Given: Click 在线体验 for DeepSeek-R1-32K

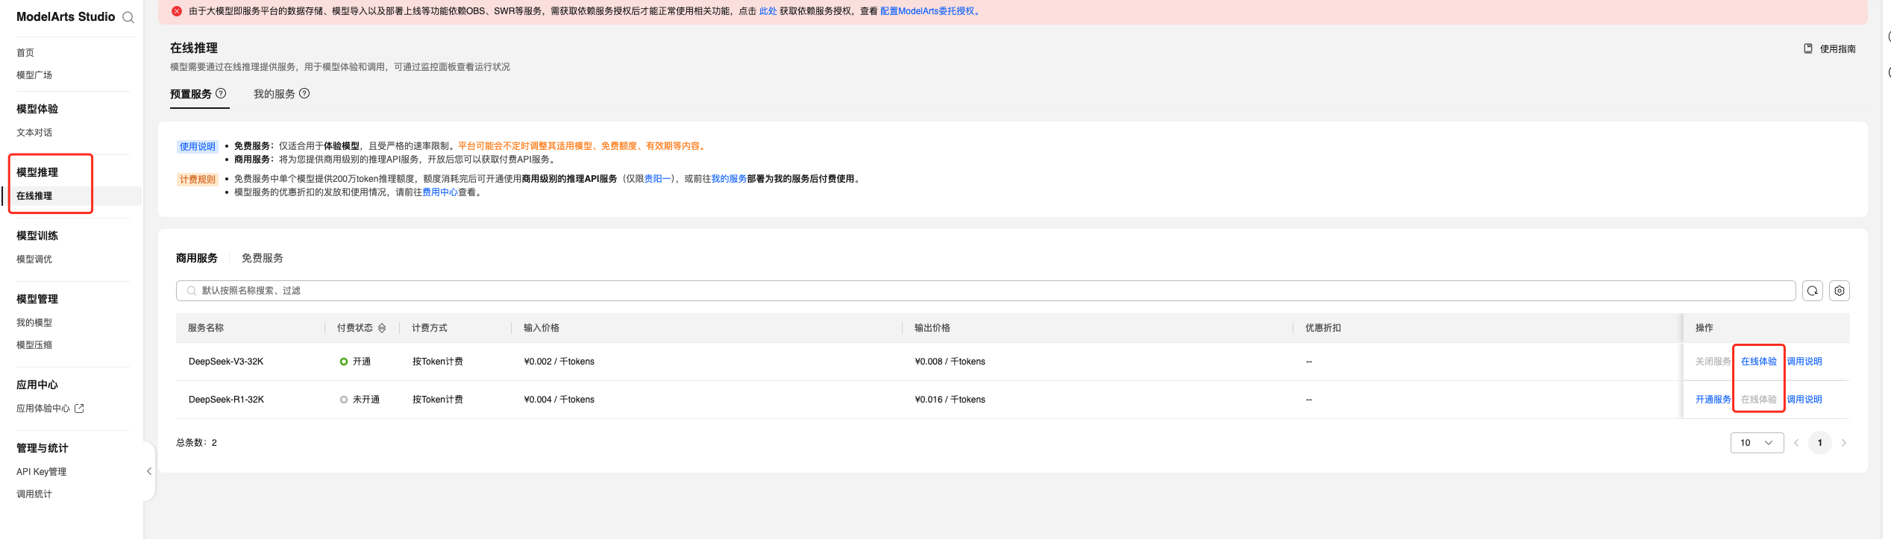Looking at the screenshot, I should click(1759, 400).
